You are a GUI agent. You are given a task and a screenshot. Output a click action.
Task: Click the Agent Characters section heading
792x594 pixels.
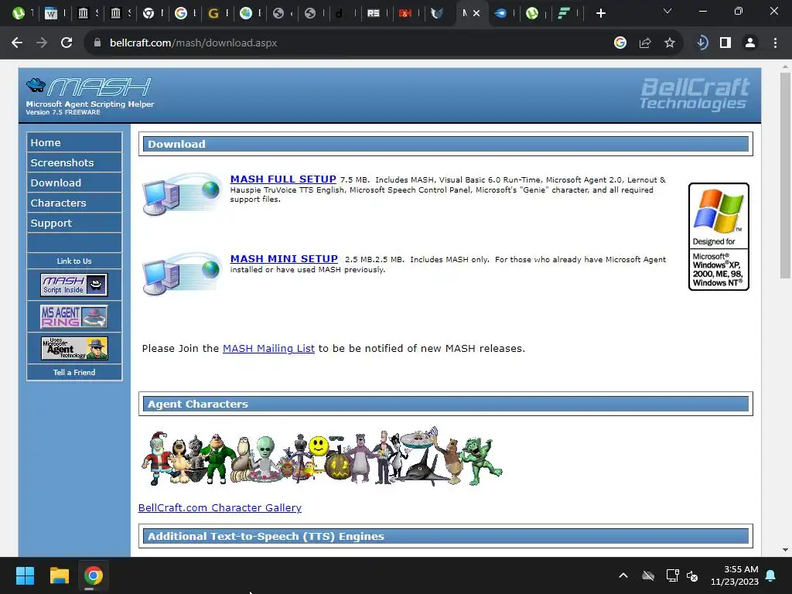(445, 404)
